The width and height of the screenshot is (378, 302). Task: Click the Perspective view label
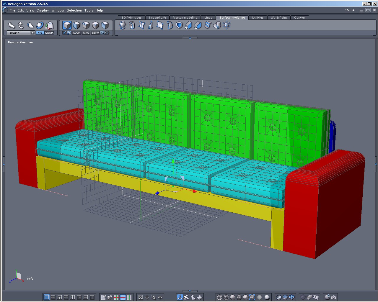[x=21, y=42]
